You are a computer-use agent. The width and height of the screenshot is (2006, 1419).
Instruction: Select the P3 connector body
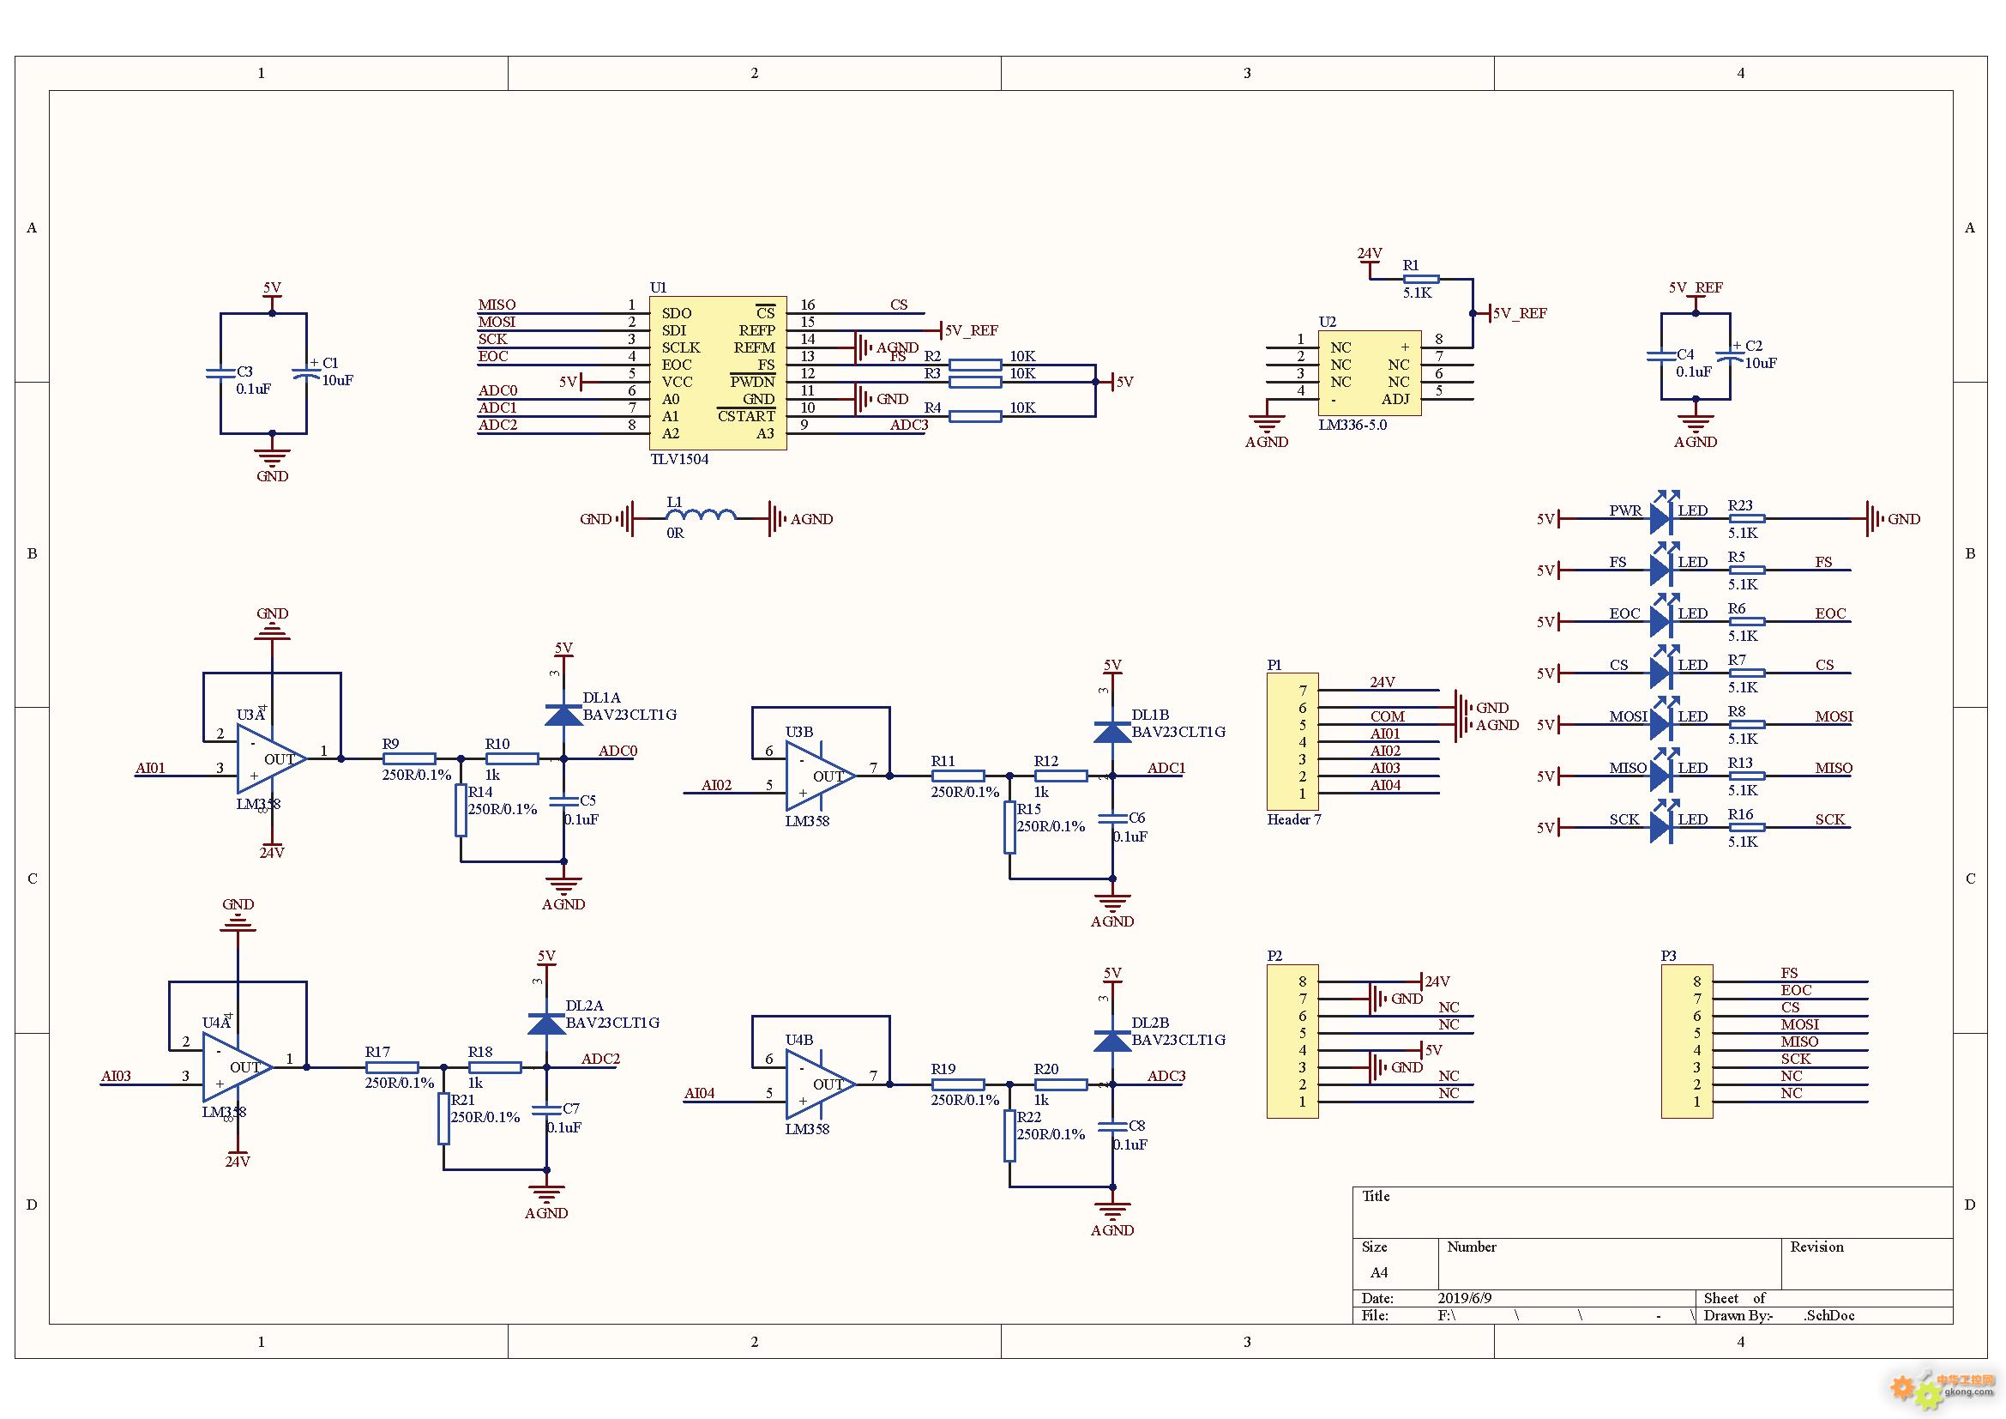pos(1686,1042)
